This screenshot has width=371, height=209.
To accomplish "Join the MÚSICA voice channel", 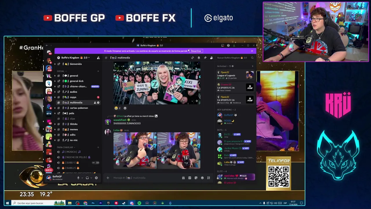I will (78, 152).
